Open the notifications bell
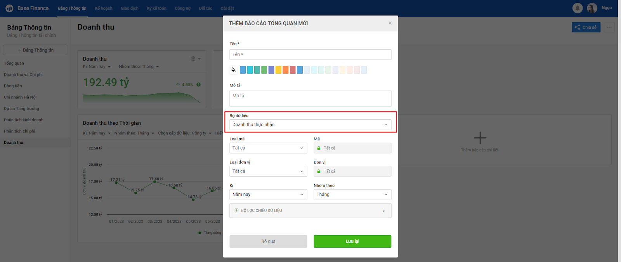This screenshot has width=621, height=262. click(578, 8)
